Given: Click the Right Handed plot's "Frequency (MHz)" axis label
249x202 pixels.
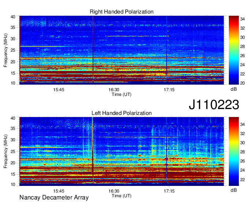Looking at the screenshot, I should 5,50.
